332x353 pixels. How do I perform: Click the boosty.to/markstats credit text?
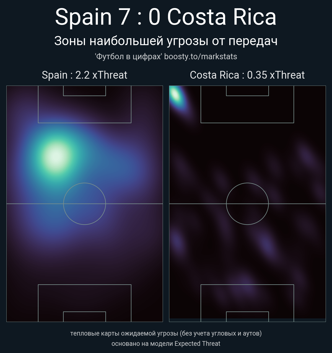[200, 56]
